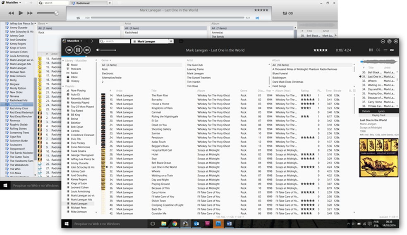
Task: Open Now Playing playlist entry
Action: point(78,90)
